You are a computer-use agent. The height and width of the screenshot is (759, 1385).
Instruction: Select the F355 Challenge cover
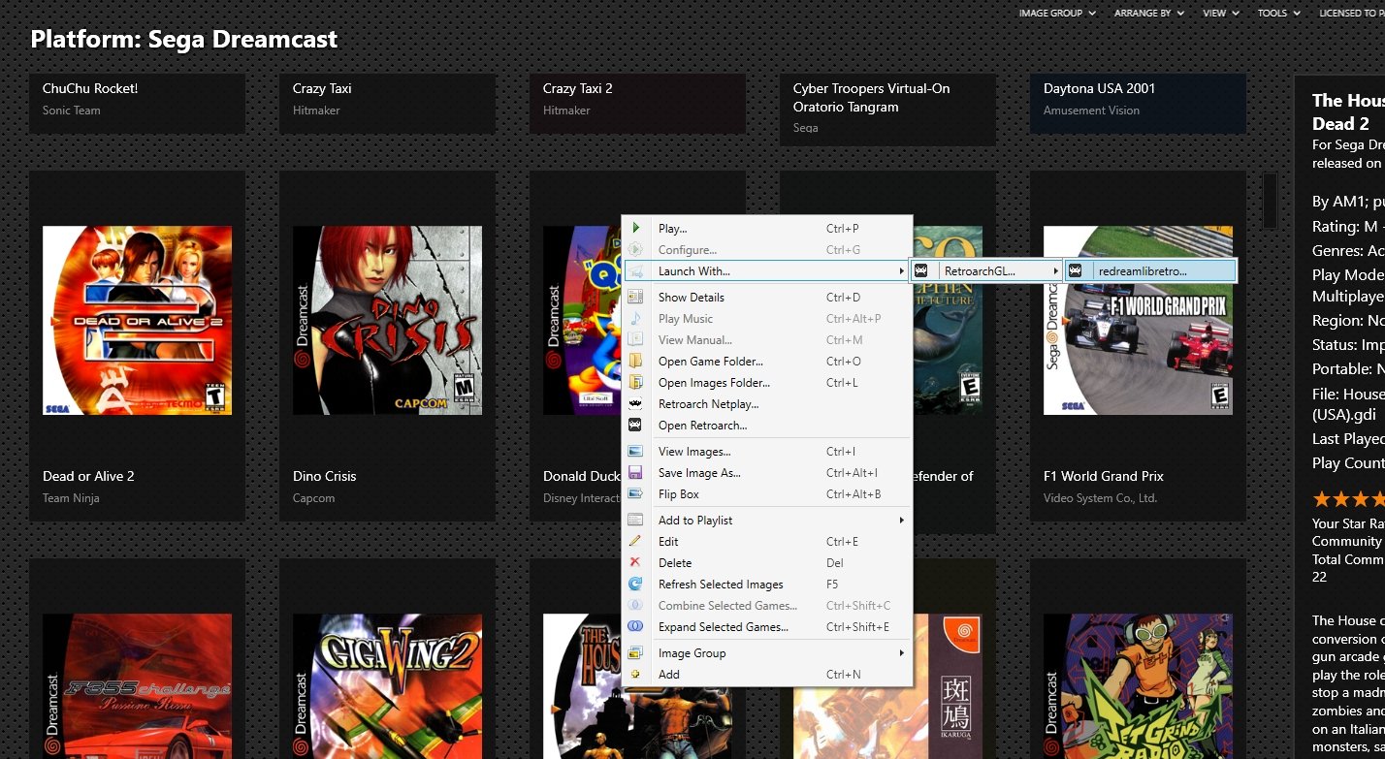click(x=137, y=686)
